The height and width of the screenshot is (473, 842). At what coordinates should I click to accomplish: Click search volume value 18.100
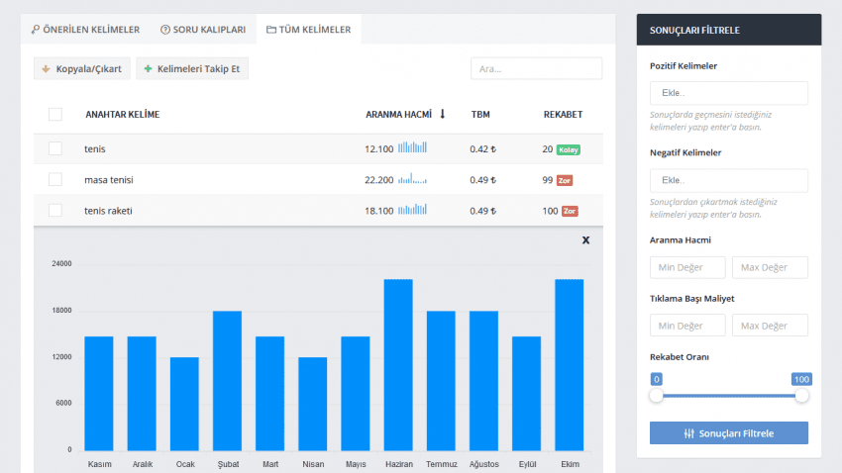(379, 211)
